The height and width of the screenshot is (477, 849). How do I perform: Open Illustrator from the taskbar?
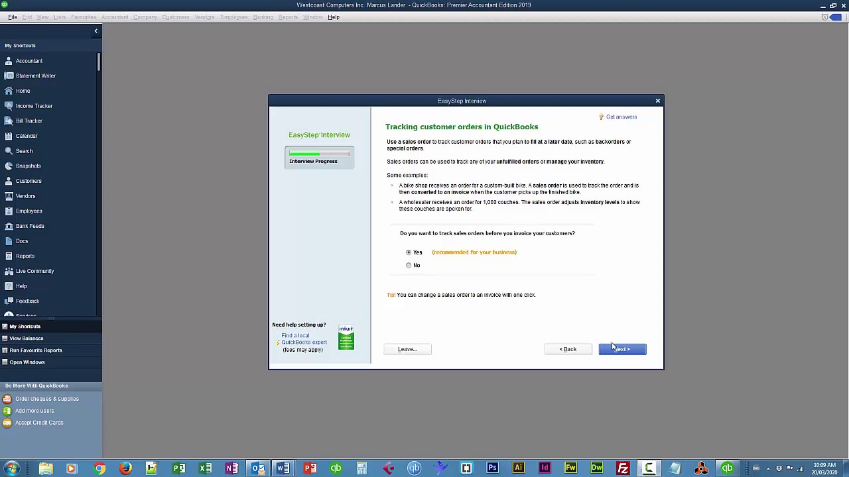click(x=519, y=468)
